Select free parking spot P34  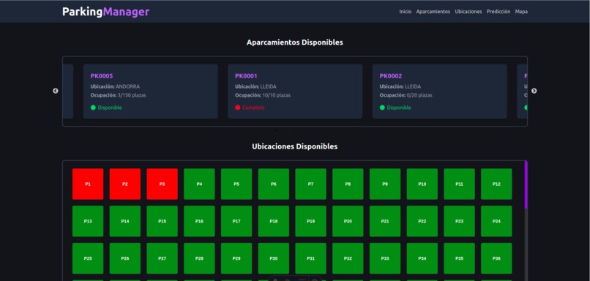pos(422,258)
